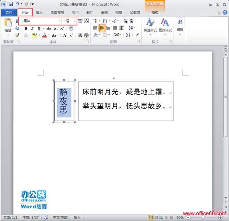Image resolution: width=229 pixels, height=221 pixels.
Task: Activate the Format Painter brush
Action: tap(17, 35)
